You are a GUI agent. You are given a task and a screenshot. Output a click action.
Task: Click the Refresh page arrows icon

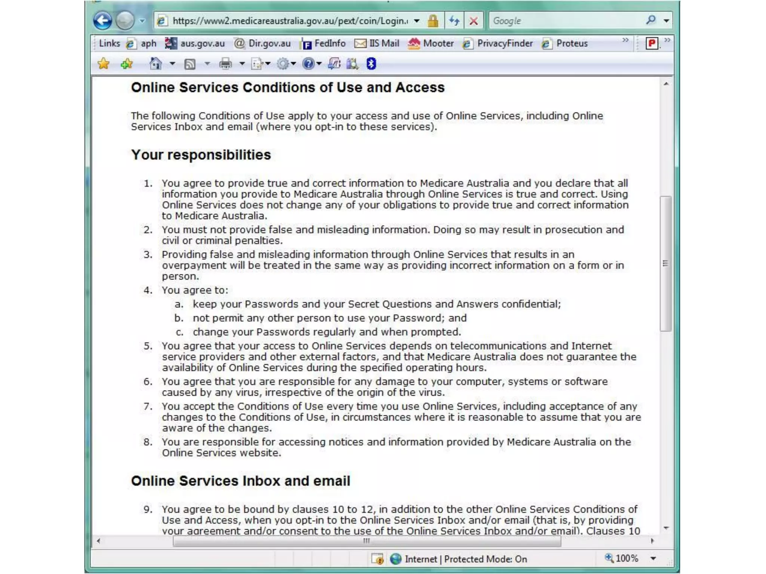click(454, 21)
